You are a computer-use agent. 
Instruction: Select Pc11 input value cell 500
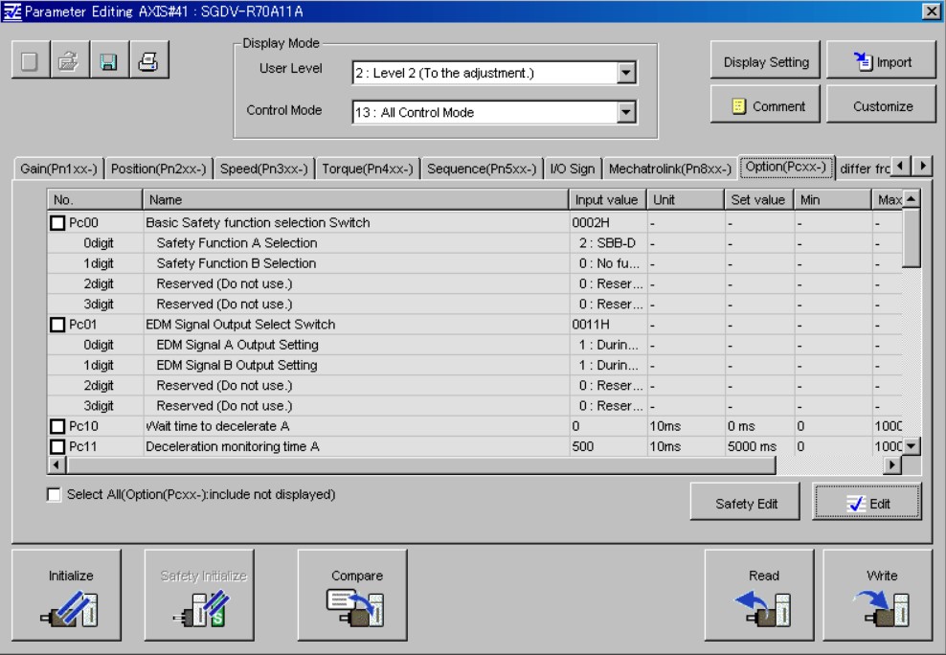coord(606,446)
